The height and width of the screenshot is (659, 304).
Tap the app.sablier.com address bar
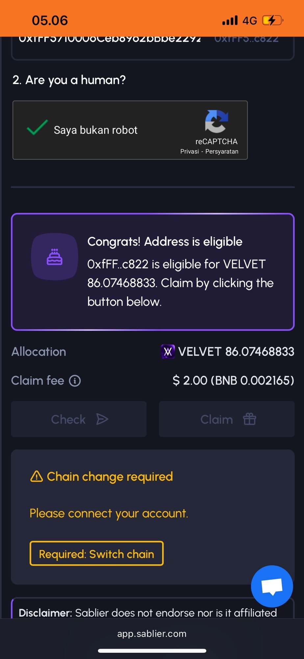[x=152, y=634]
